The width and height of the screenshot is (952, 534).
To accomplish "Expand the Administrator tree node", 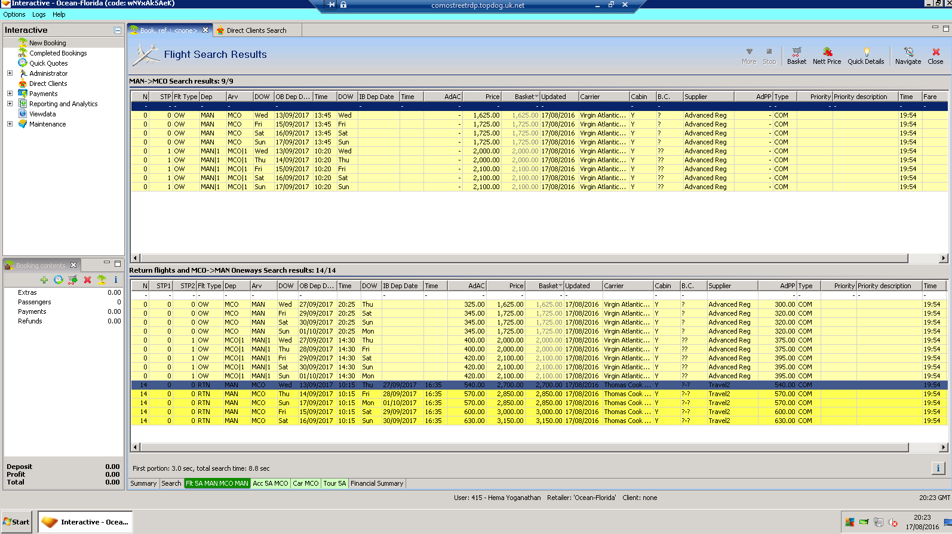I will [10, 73].
